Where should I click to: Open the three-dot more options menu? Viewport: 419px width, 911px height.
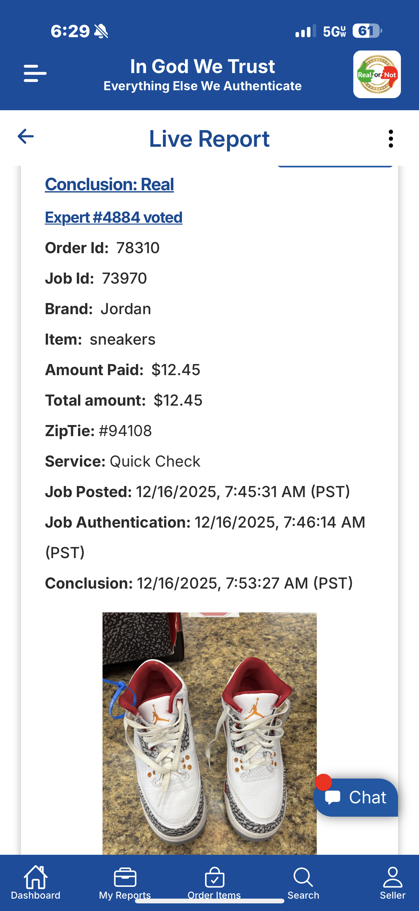(390, 138)
